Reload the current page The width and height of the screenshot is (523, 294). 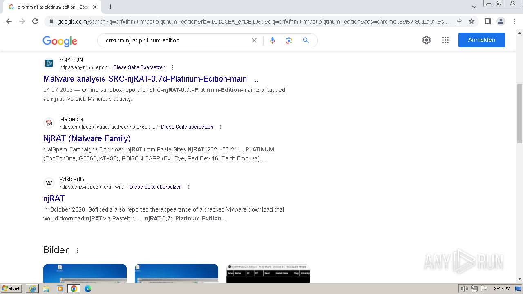click(35, 21)
